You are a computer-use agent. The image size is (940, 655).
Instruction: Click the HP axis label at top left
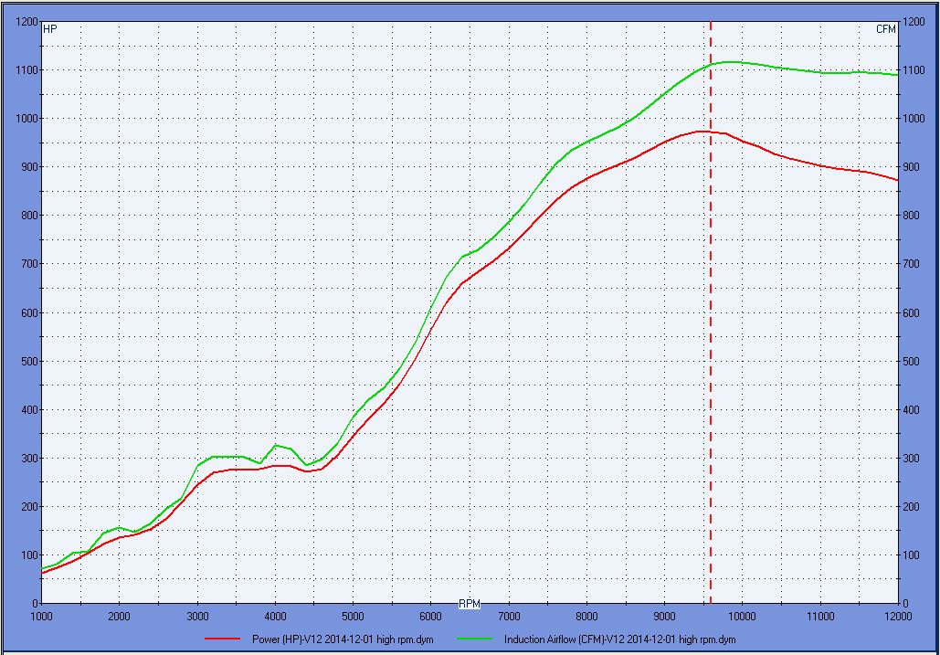pyautogui.click(x=50, y=29)
